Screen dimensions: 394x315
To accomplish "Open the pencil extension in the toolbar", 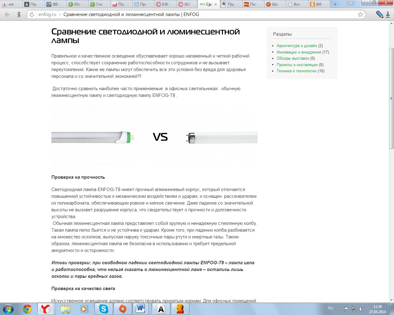I will click(x=380, y=14).
